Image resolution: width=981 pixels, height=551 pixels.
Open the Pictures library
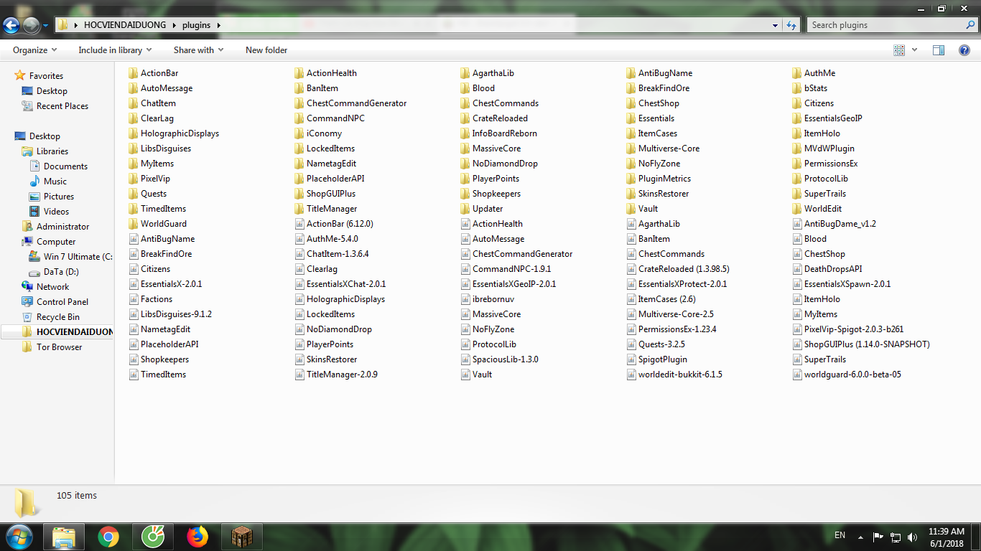59,197
